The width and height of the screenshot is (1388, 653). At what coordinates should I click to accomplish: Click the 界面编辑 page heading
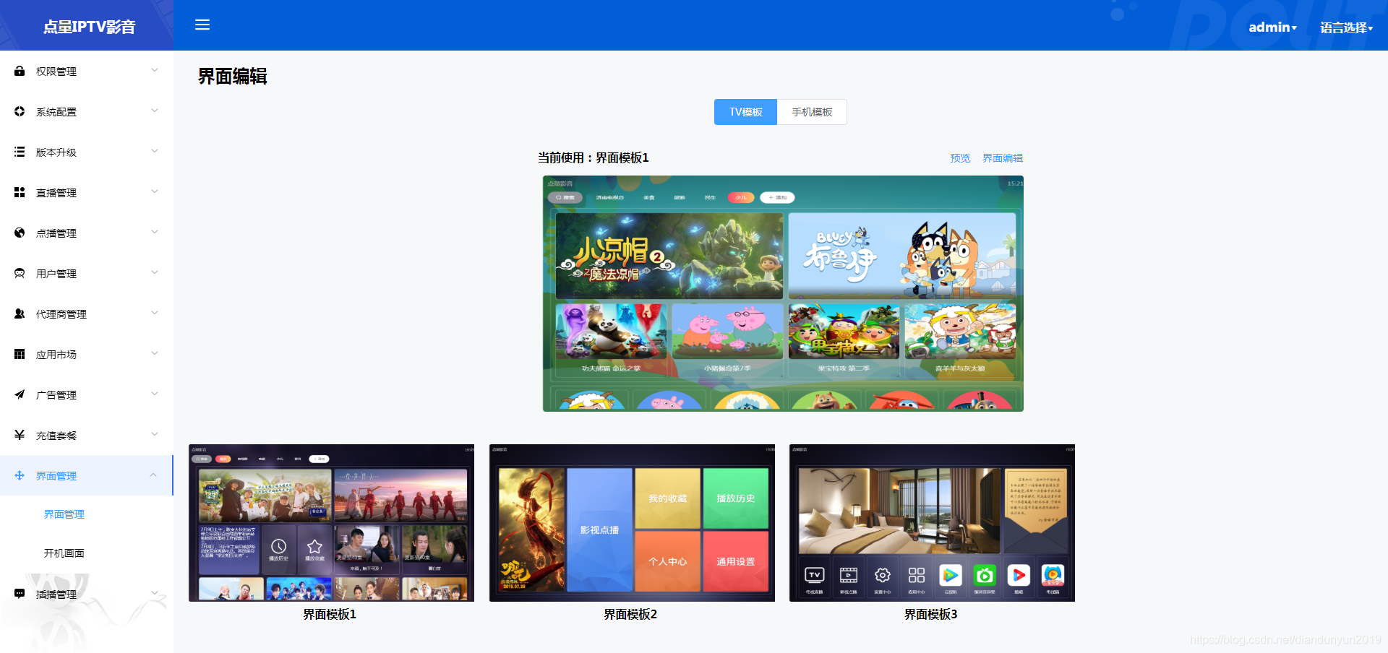click(x=233, y=77)
